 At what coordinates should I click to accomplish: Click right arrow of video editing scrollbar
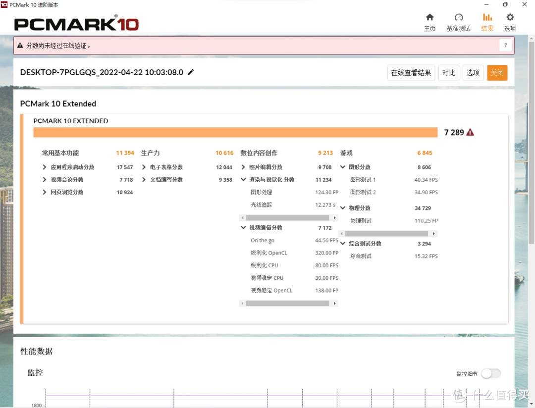(x=335, y=303)
